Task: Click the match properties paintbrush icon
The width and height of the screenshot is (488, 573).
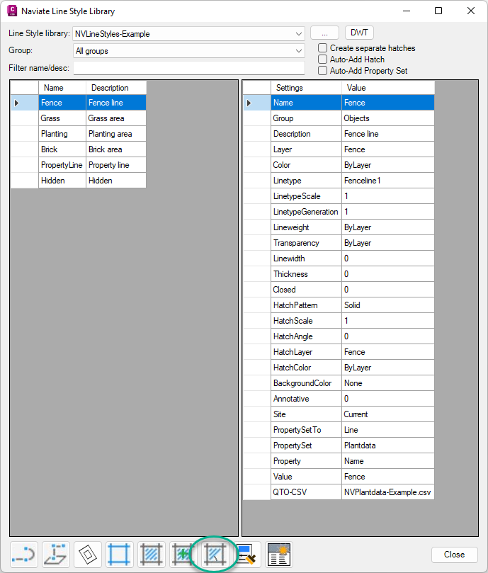Action: pyautogui.click(x=247, y=555)
